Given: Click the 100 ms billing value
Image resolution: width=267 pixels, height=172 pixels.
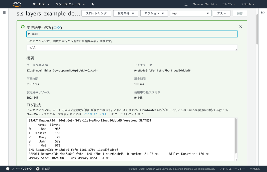Looking at the screenshot, I should click(139, 84).
